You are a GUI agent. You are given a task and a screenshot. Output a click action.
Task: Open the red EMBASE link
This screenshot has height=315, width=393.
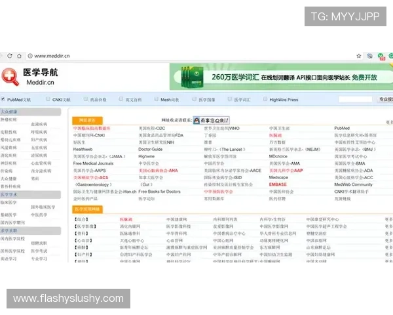(x=278, y=184)
